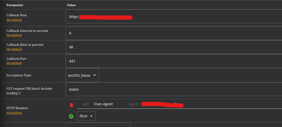282x127 pixels.
Task: Expand the Host header selection dropdown
Action: pyautogui.click(x=86, y=116)
